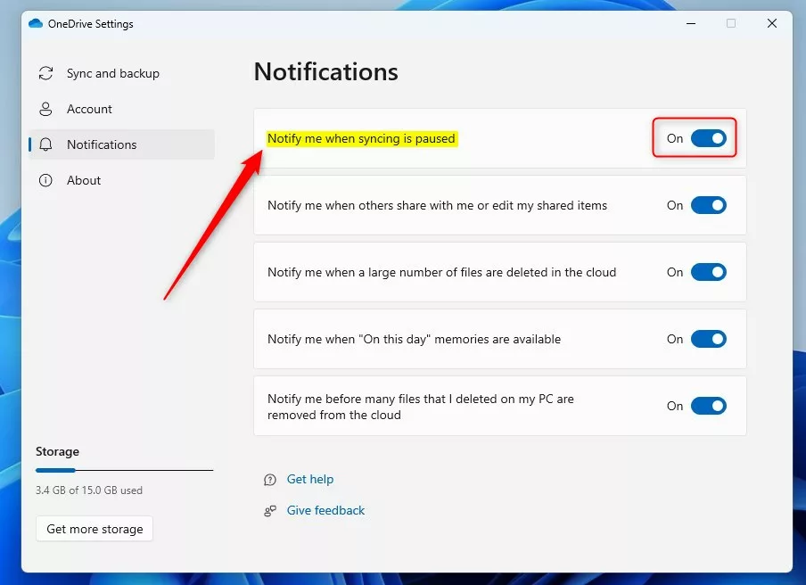Viewport: 806px width, 585px height.
Task: Click "Notify me when others share with me" label
Action: (x=437, y=206)
